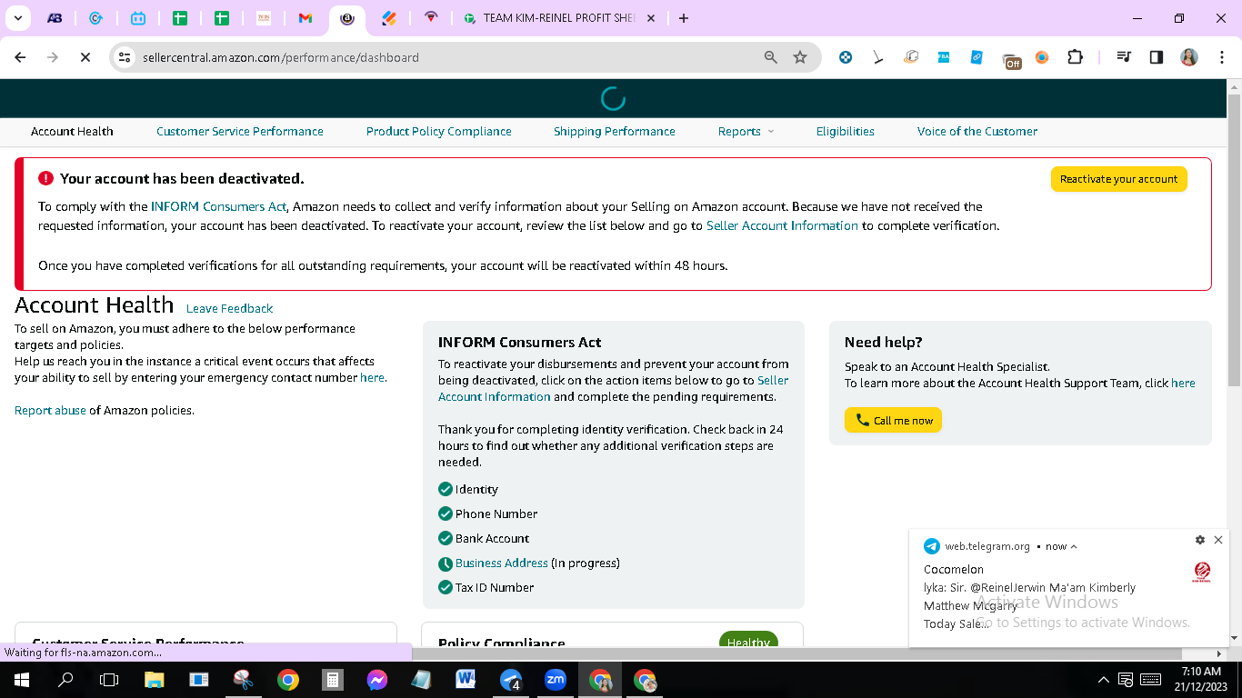Open the INFORM Consumers Act link in alert
The width and height of the screenshot is (1242, 698).
[x=218, y=206]
